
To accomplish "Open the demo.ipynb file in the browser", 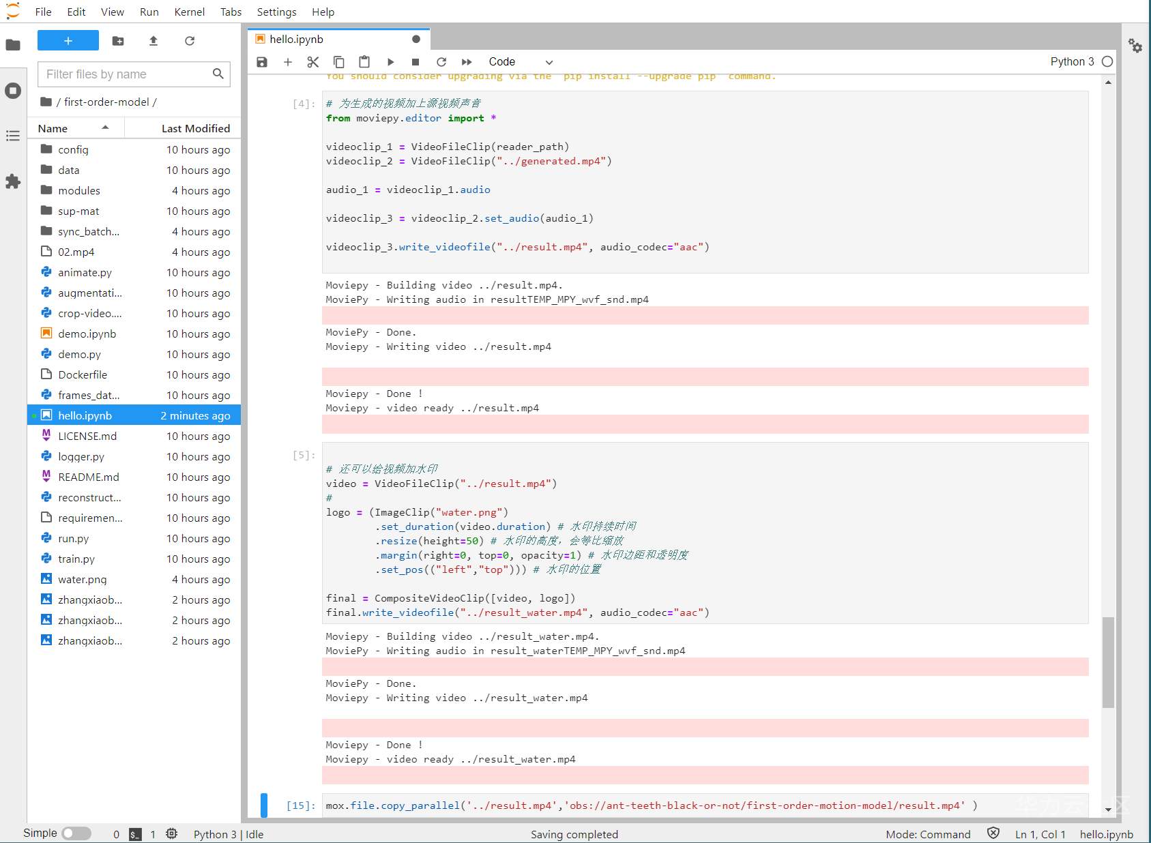I will click(x=87, y=334).
